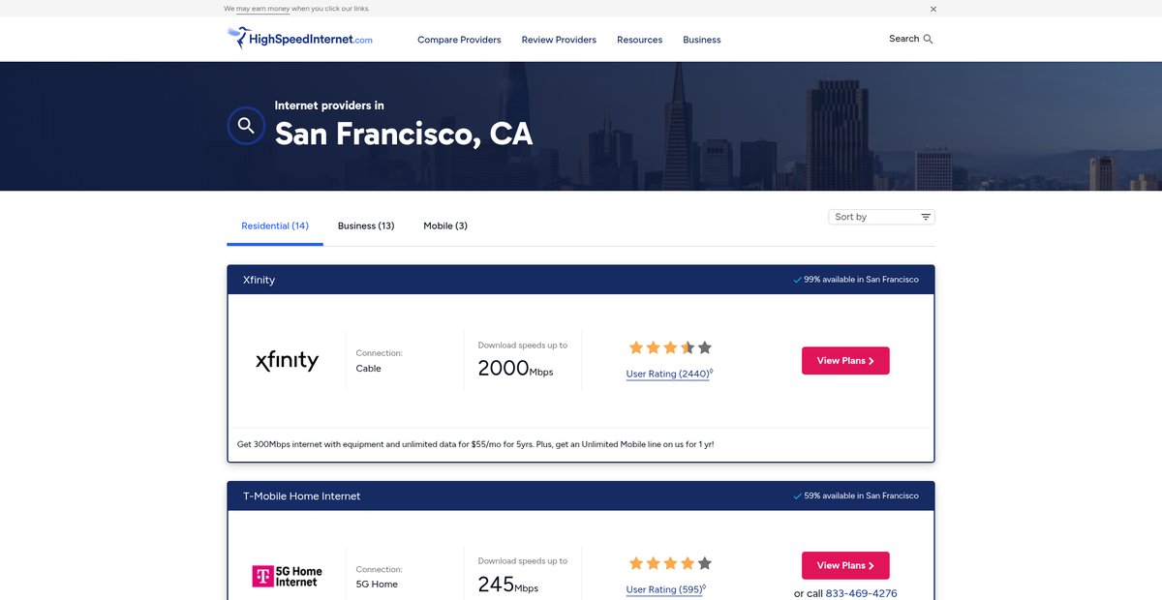Click the HighSpeedInternet.com logo
1162x600 pixels.
coord(299,39)
